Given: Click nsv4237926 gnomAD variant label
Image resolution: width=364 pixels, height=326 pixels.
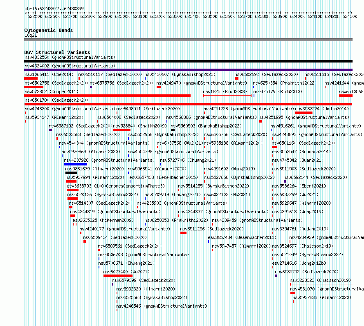Looking at the screenshot, I should coord(109,160).
